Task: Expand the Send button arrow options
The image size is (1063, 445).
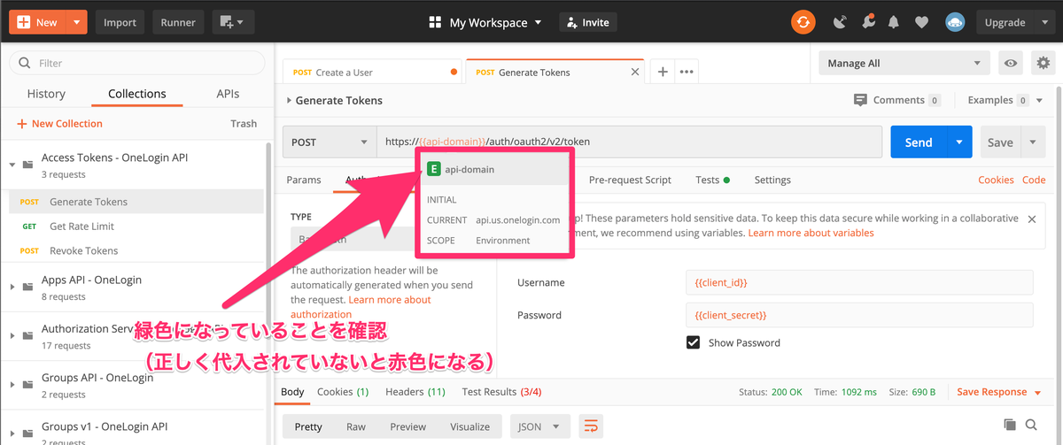Action: (959, 142)
